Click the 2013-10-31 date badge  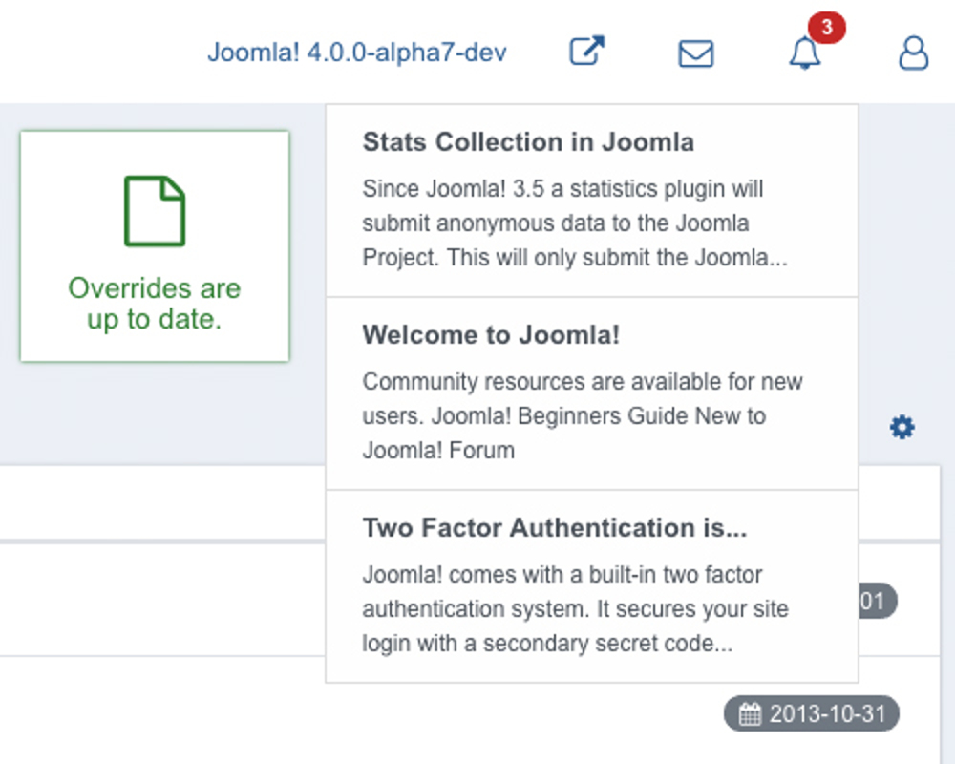pyautogui.click(x=811, y=713)
